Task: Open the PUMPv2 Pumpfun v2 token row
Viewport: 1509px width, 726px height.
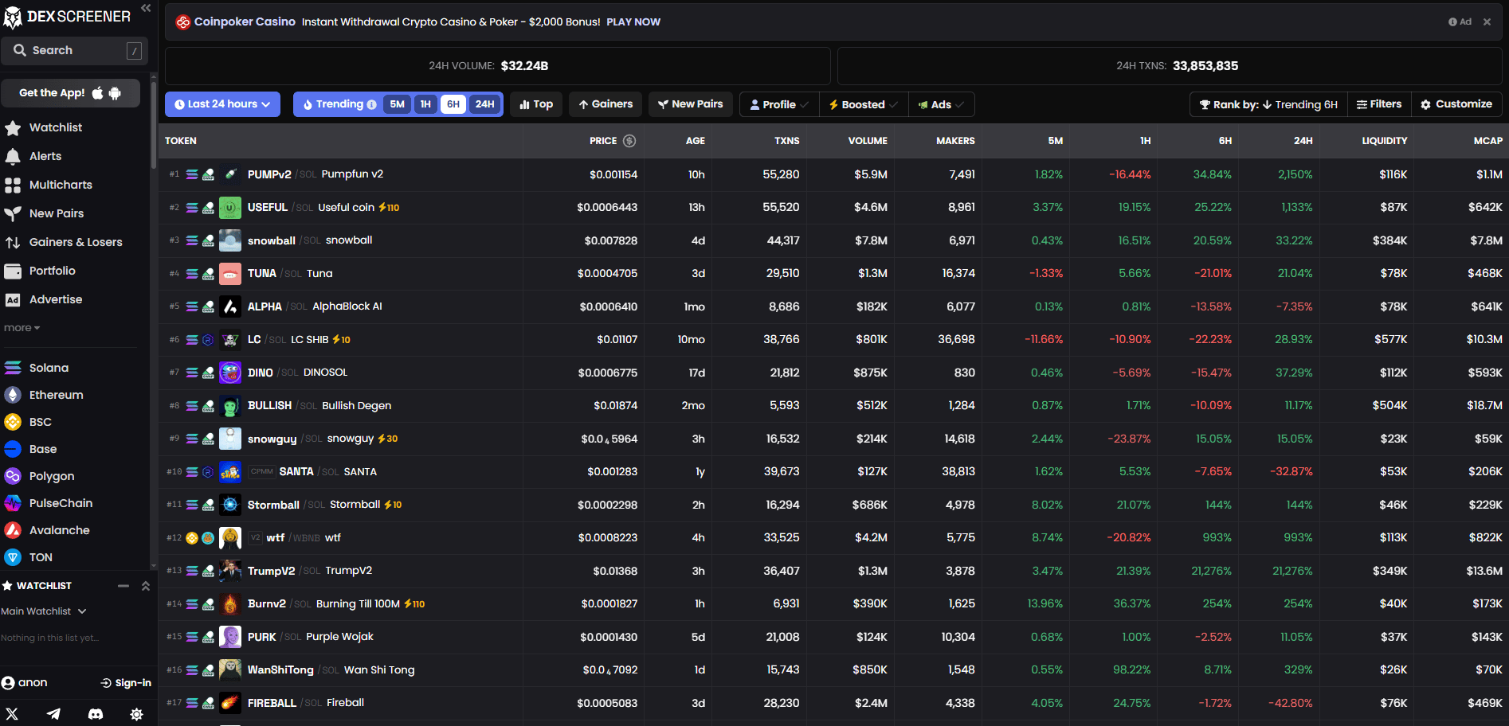Action: 833,174
